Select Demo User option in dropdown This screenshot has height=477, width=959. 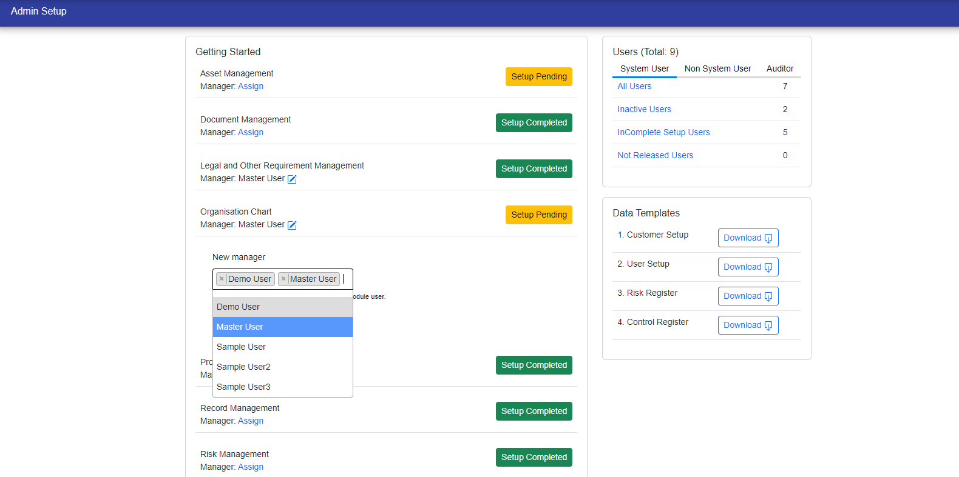coord(238,307)
